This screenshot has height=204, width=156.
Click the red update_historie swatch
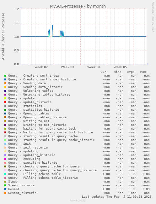pyautogui.click(x=5, y=102)
